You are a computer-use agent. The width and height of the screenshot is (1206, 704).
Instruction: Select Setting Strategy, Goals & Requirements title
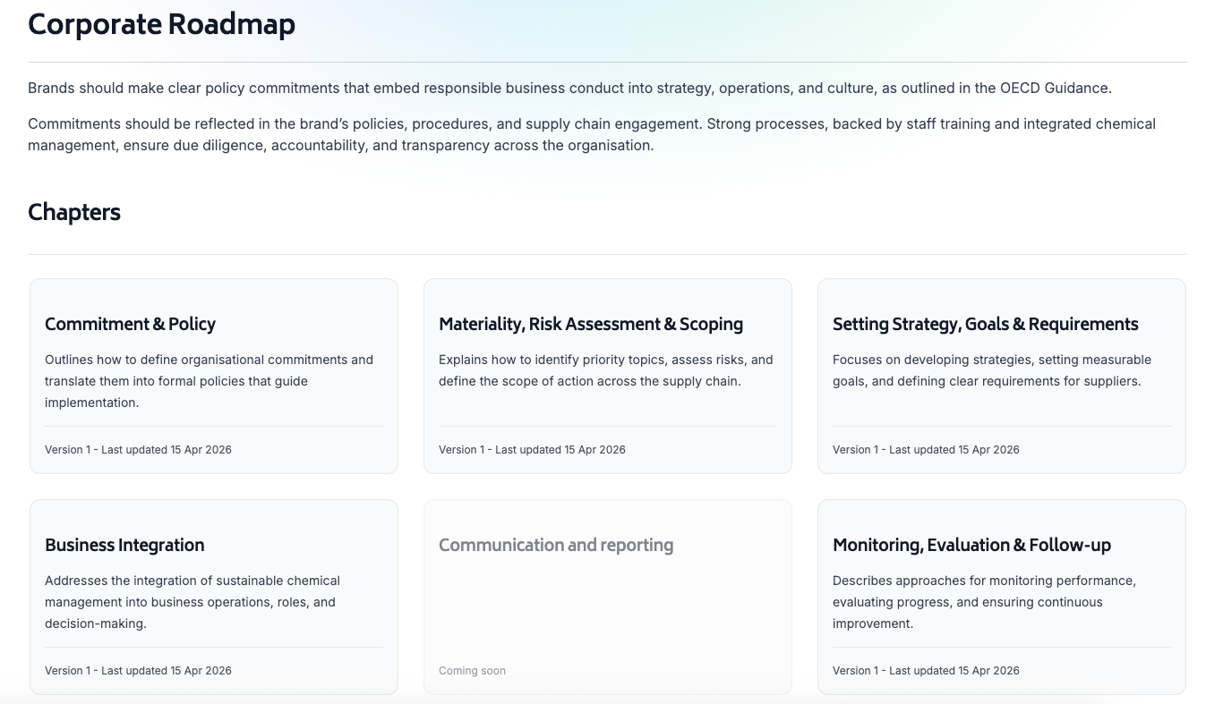point(985,324)
